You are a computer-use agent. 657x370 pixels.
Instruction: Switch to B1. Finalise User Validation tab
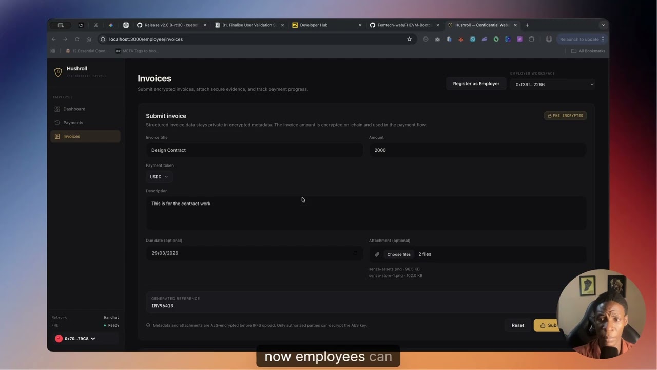[x=249, y=25]
